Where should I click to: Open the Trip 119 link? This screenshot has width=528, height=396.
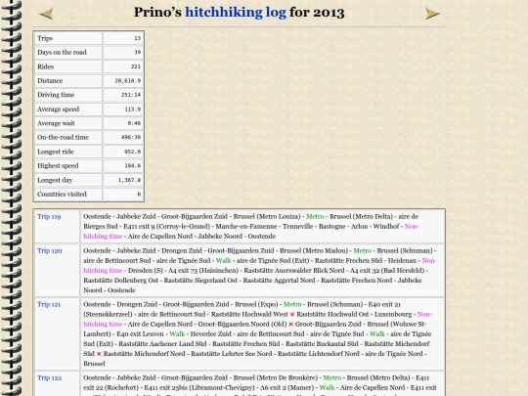(x=49, y=216)
